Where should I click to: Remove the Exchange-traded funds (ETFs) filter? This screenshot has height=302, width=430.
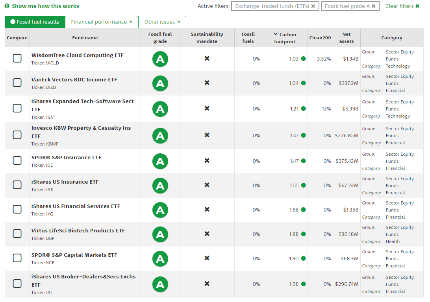tap(313, 6)
